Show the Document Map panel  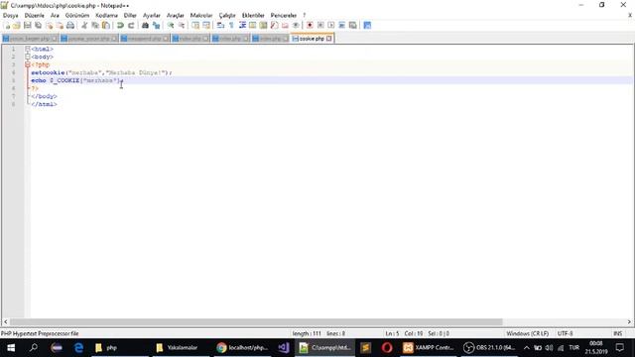click(263, 26)
